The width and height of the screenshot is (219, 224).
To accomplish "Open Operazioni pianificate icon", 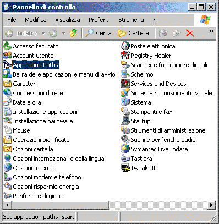I will click(x=8, y=140).
